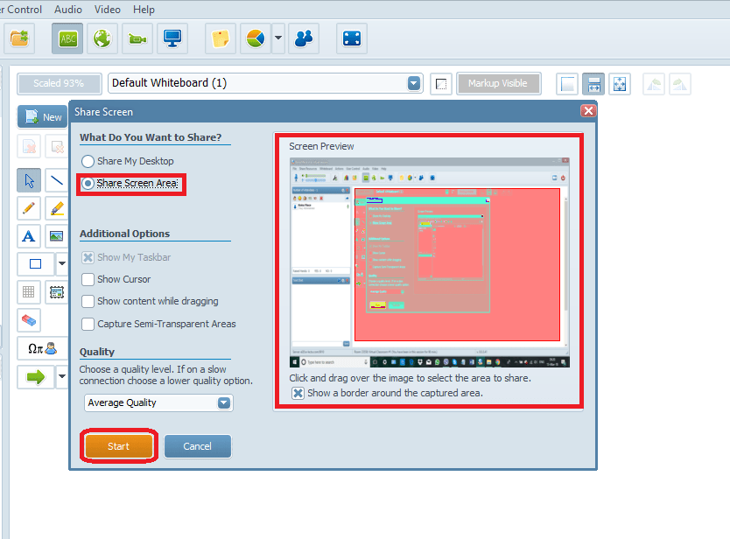
Task: Click the orange Start button
Action: (x=119, y=446)
